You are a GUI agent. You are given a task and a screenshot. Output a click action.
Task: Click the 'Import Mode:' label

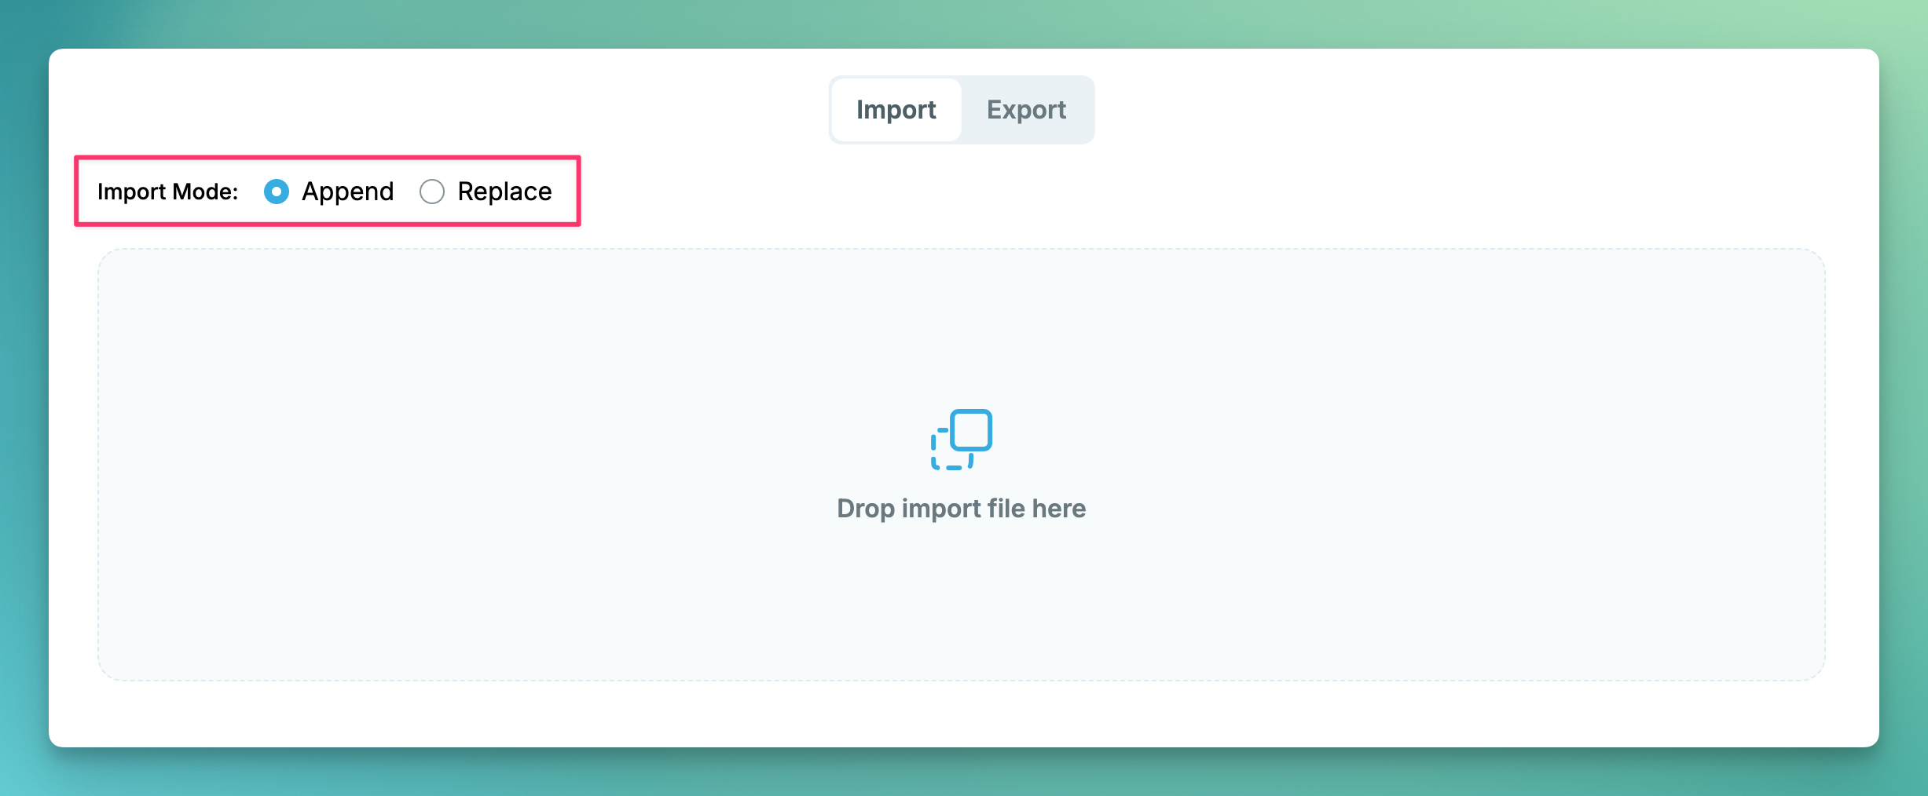coord(168,192)
